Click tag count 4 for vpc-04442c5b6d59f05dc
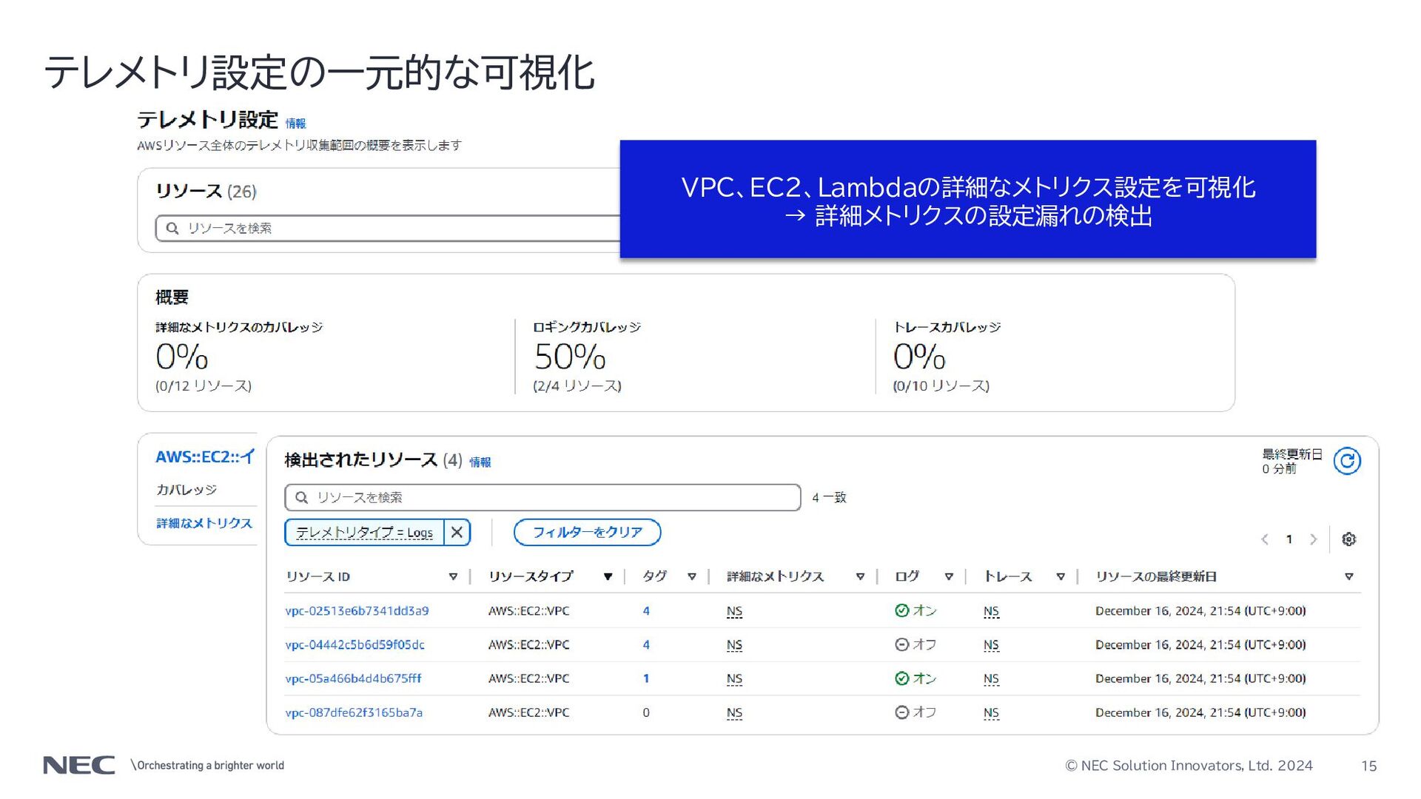1421x799 pixels. click(646, 644)
